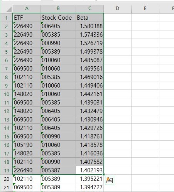This screenshot has height=192, width=174.
Task: Click stock code 010060 in row 6
Action: pyautogui.click(x=58, y=60)
